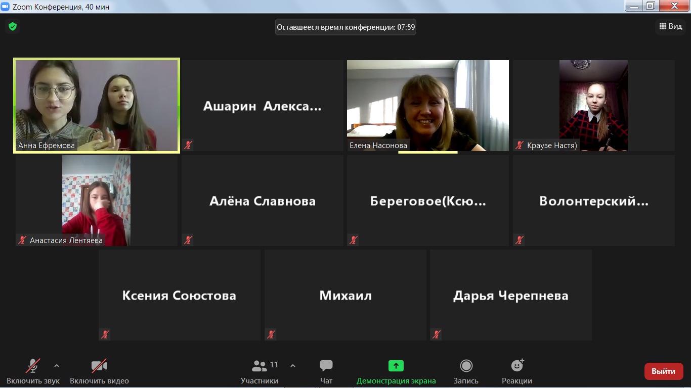Open the Reactions (Реакции) menu
This screenshot has width=691, height=388.
(516, 371)
